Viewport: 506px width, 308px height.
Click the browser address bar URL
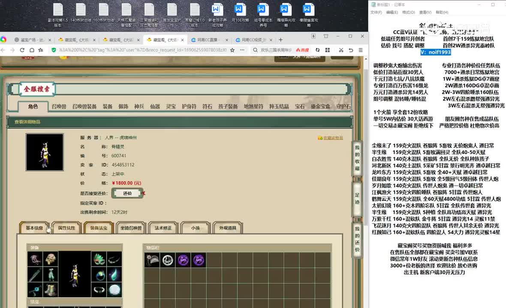(143, 50)
